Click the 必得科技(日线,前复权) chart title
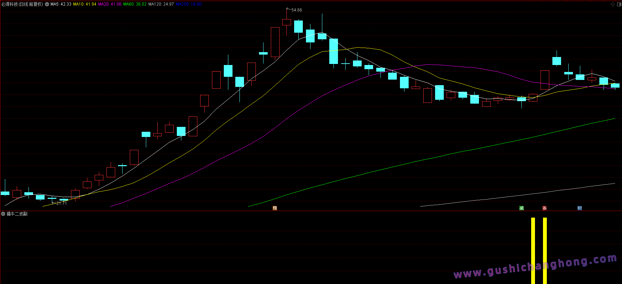The image size is (622, 284). [x=22, y=5]
